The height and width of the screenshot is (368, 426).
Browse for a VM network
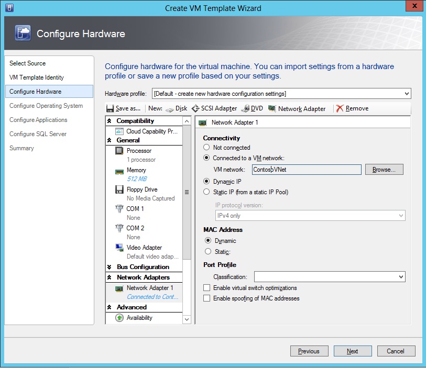coord(384,170)
